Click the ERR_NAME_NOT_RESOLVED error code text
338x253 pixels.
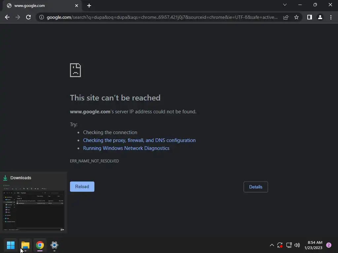tap(94, 161)
